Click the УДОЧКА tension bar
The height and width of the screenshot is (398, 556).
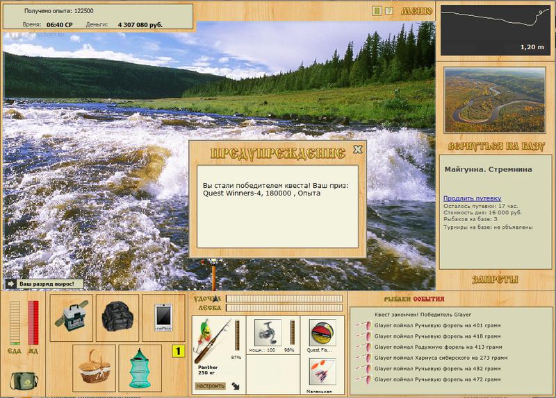click(x=284, y=299)
